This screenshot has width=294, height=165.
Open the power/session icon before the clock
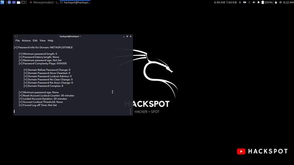point(281,2)
